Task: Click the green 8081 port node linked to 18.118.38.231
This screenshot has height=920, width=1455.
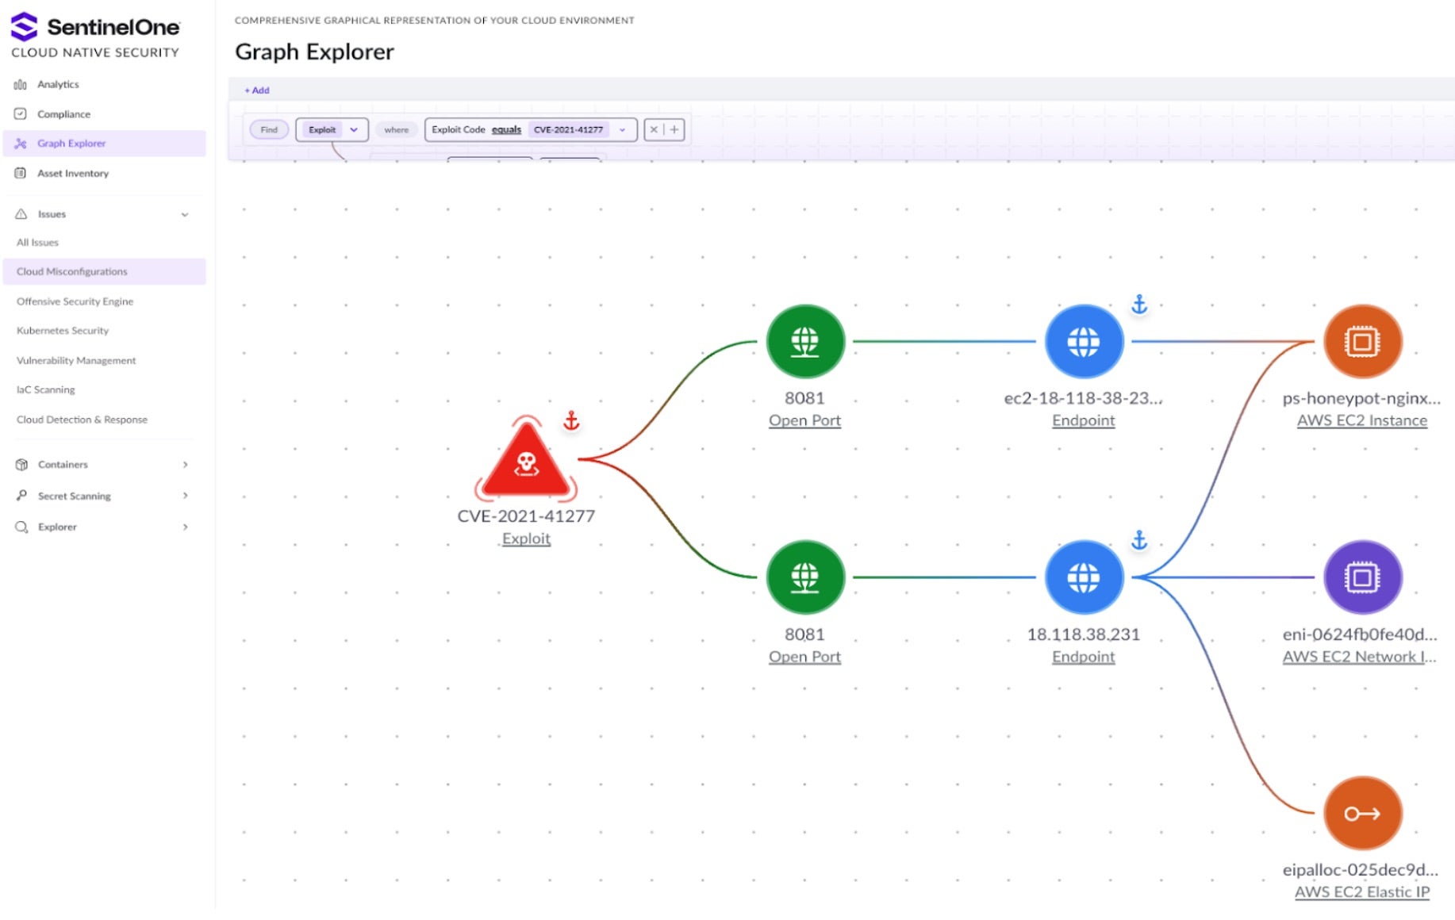Action: pyautogui.click(x=804, y=577)
